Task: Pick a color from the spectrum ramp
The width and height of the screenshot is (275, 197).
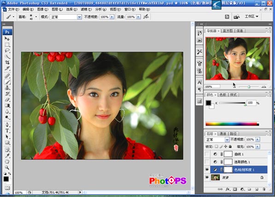Action: (232, 124)
